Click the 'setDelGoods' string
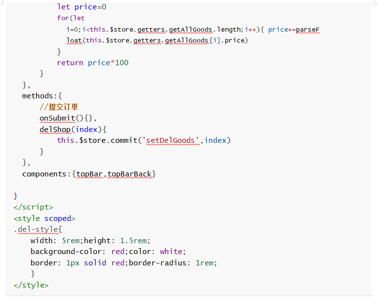Screen dimensions: 378x301 pyautogui.click(x=172, y=140)
